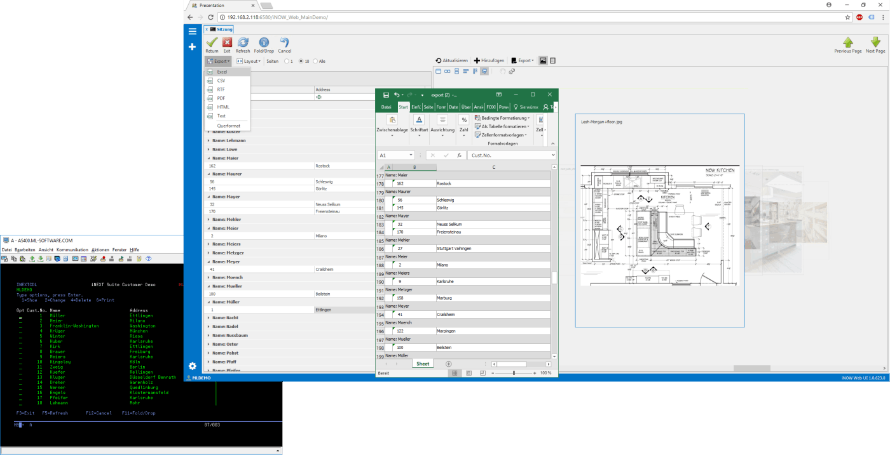Click help question icon in AS400 toolbar
Viewport: 890px width, 455px height.
148,259
